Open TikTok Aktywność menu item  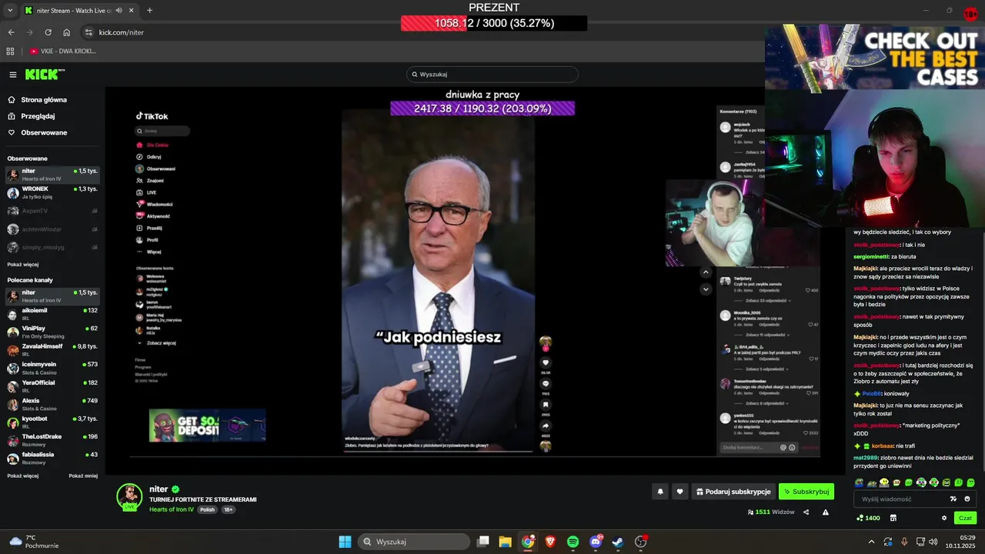153,216
